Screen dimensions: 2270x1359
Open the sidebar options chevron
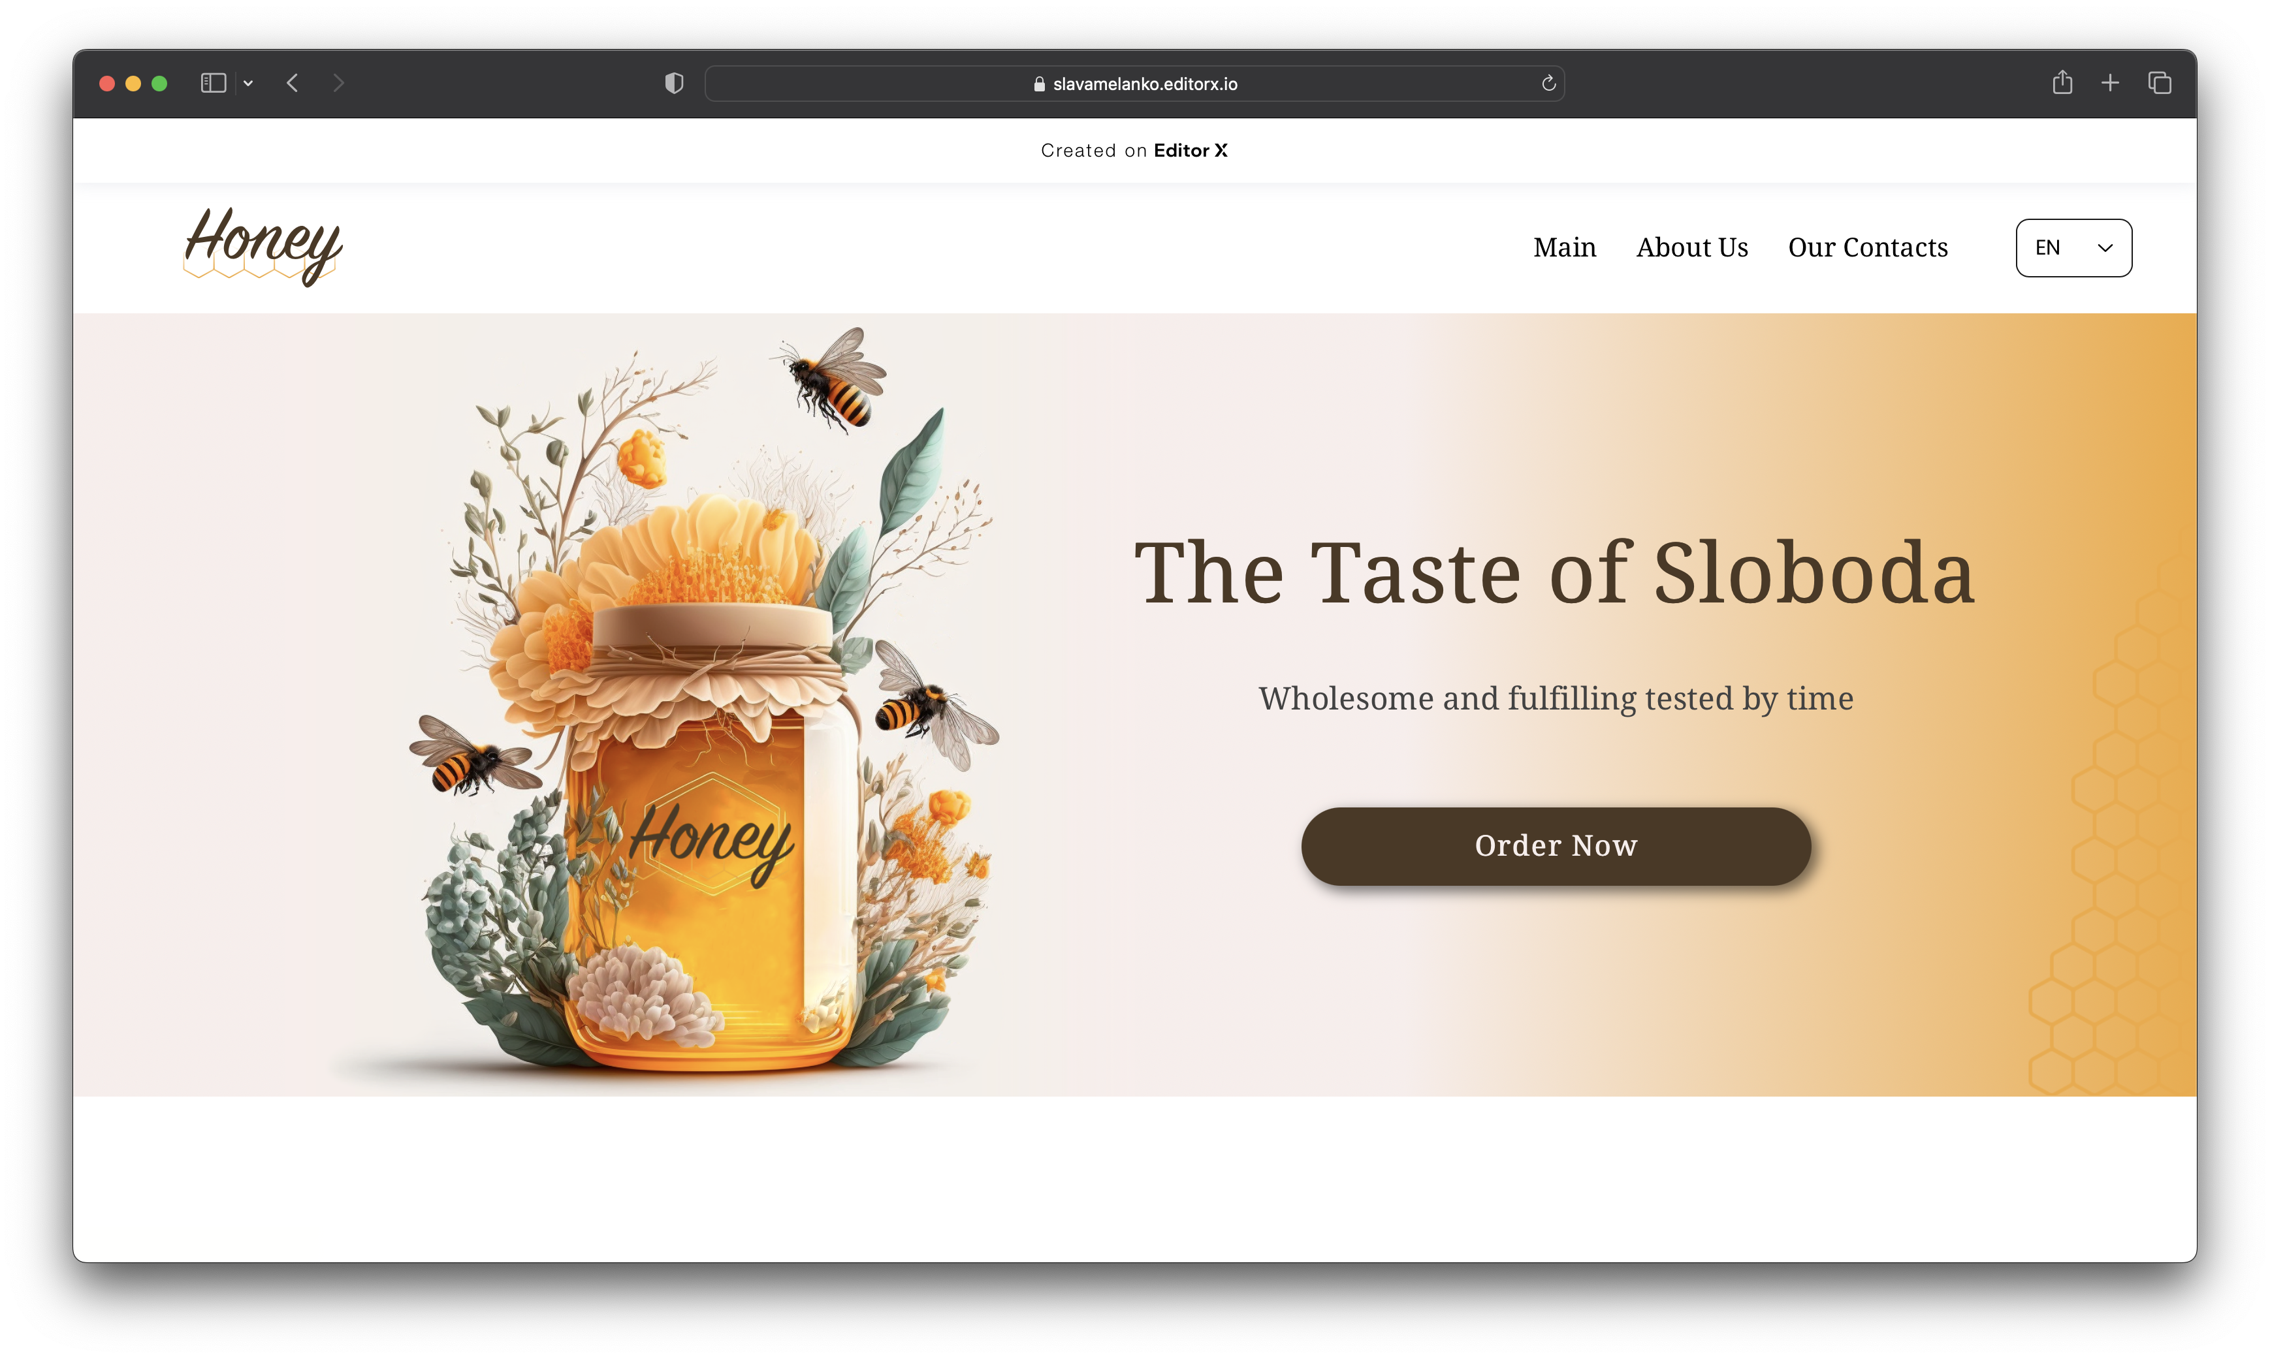click(x=248, y=84)
